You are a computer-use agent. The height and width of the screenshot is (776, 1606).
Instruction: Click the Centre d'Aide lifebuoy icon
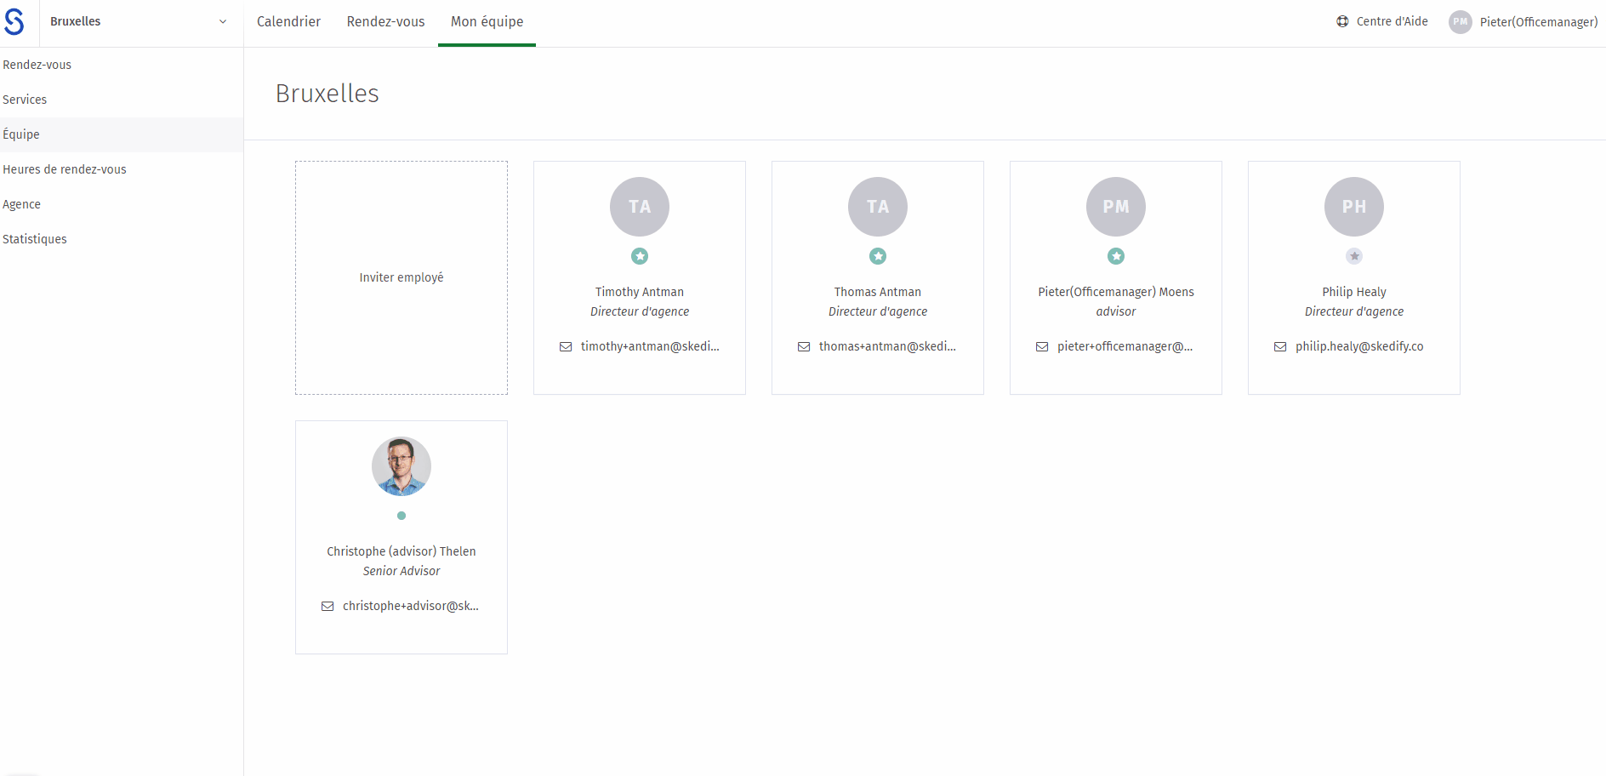click(1342, 21)
